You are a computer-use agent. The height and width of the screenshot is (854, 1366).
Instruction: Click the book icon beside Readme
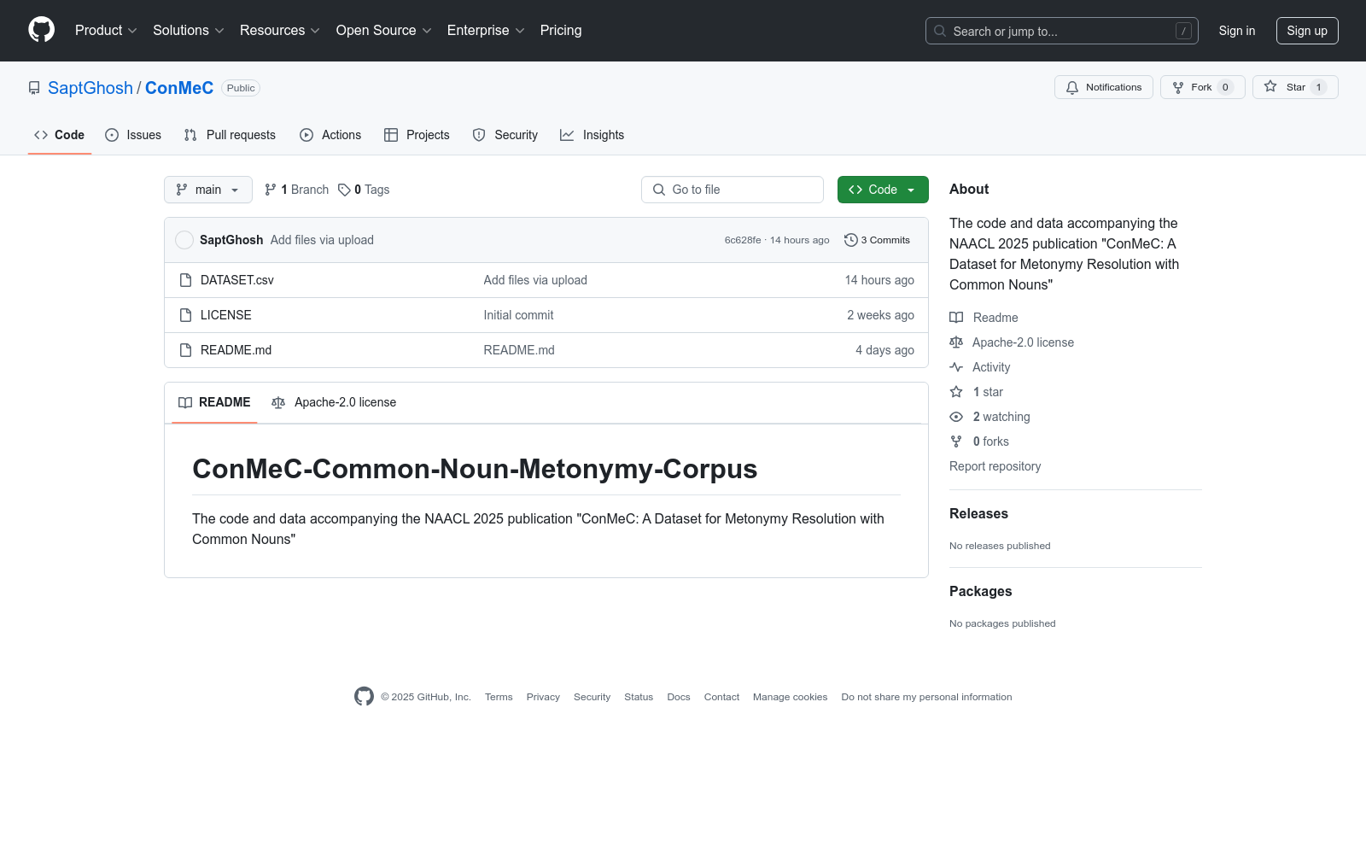point(956,318)
